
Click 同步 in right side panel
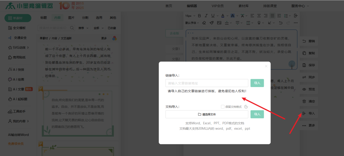[x=309, y=77]
